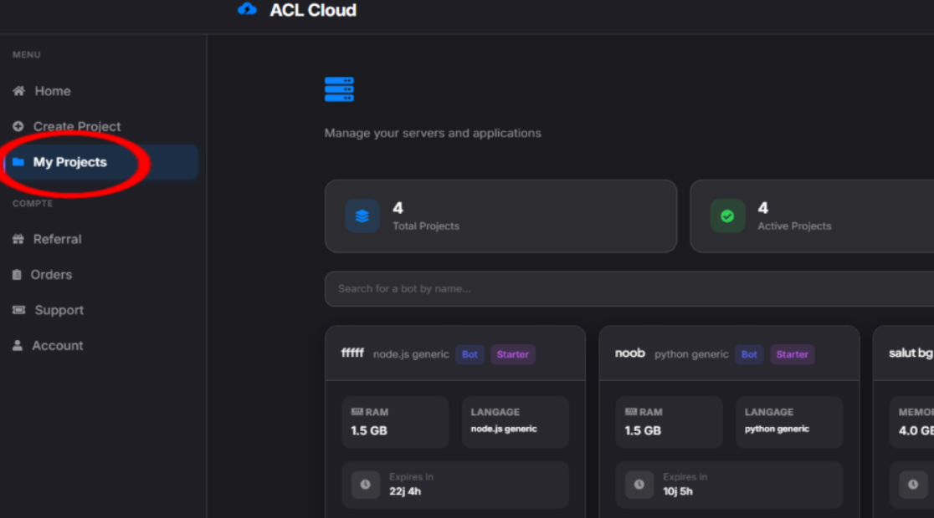Click the blue server stack icon above Manage

[x=339, y=88]
